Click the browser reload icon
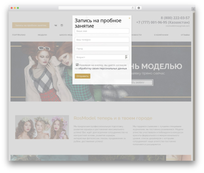 point(133,8)
